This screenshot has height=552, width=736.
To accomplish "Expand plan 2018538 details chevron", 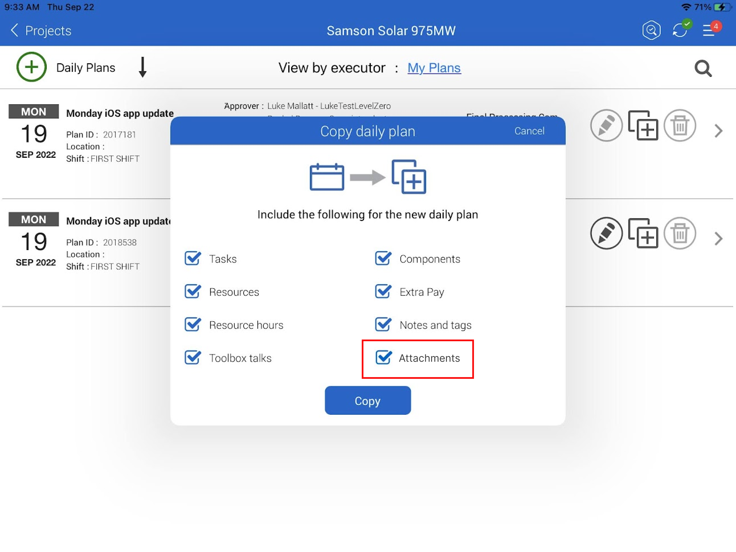I will (718, 239).
